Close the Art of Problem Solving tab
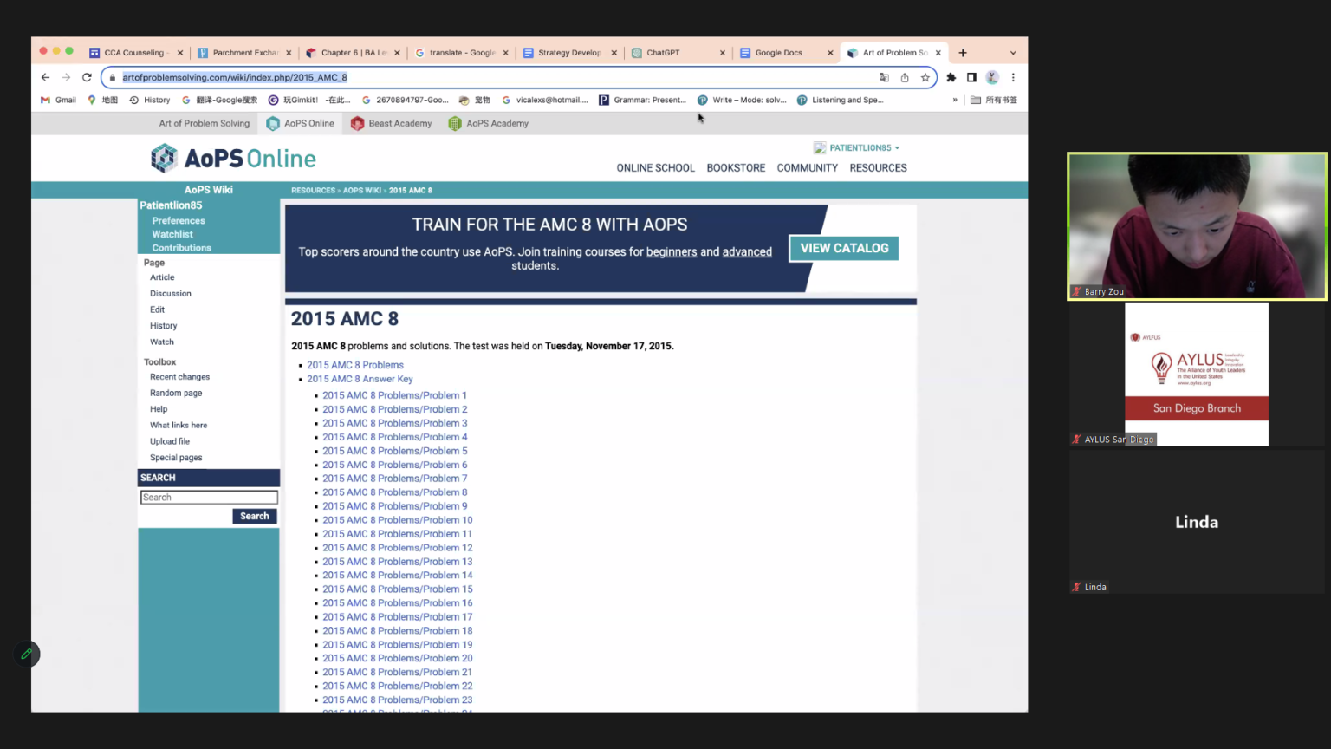Screen dimensions: 1331x749 (x=938, y=53)
